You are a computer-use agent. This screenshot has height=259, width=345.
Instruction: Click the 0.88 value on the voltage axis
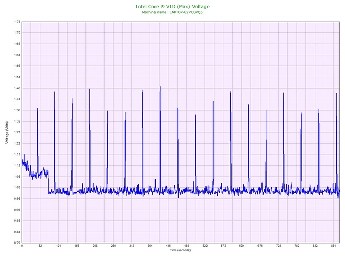pos(17,221)
